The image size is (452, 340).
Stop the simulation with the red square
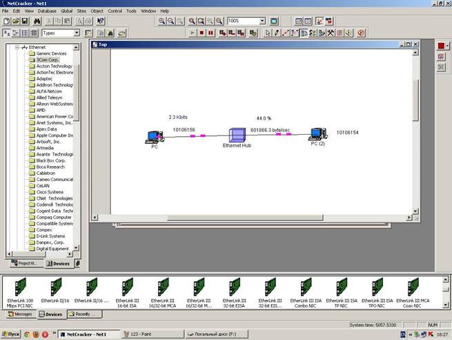202,33
